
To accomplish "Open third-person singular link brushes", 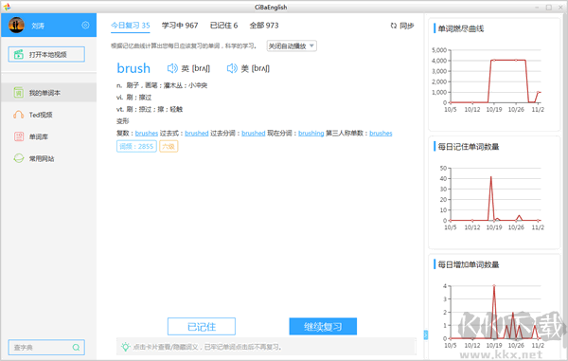I will point(381,133).
